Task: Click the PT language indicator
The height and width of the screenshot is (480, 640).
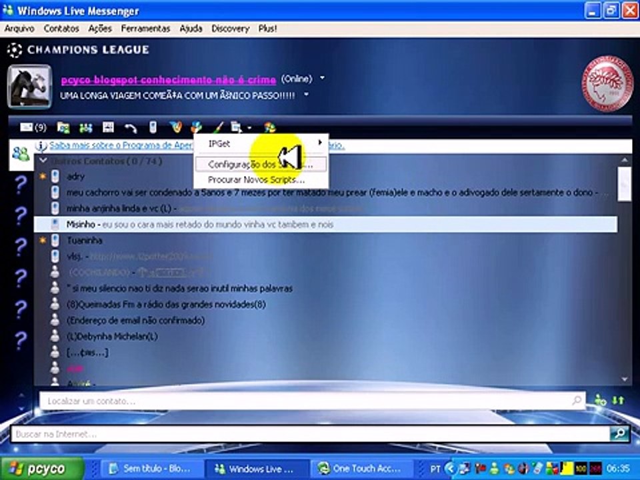Action: (435, 468)
